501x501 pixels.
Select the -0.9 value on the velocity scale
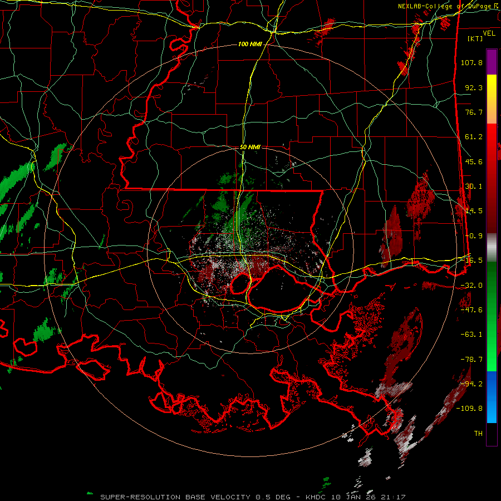click(474, 236)
